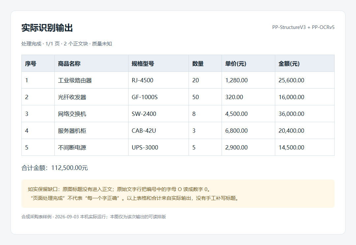This screenshot has height=245, width=356.
Task: Select the unit price 4,500.00
Action: (249, 114)
